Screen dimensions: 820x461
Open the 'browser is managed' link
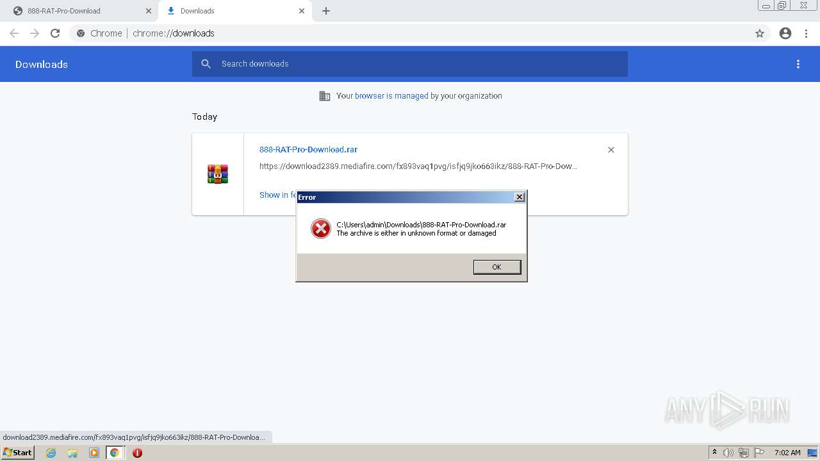[x=391, y=96]
